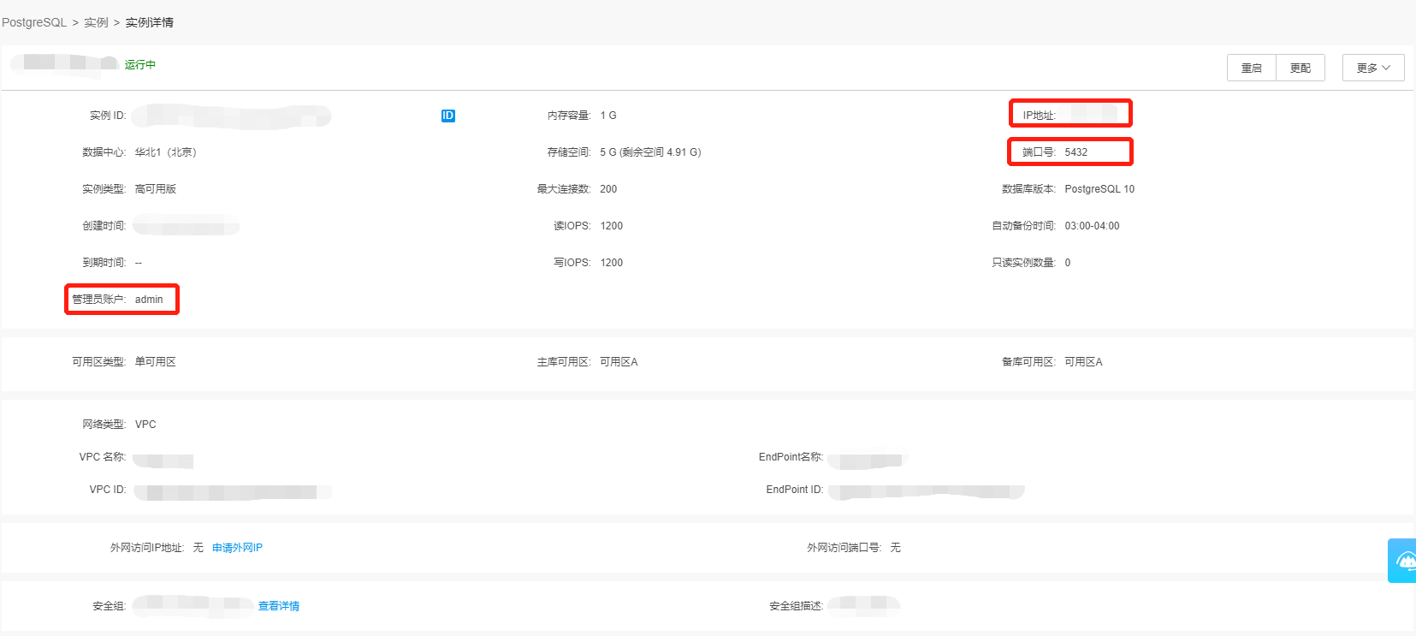This screenshot has height=636, width=1416.
Task: Open the floating support chat widget
Action: [x=1402, y=561]
